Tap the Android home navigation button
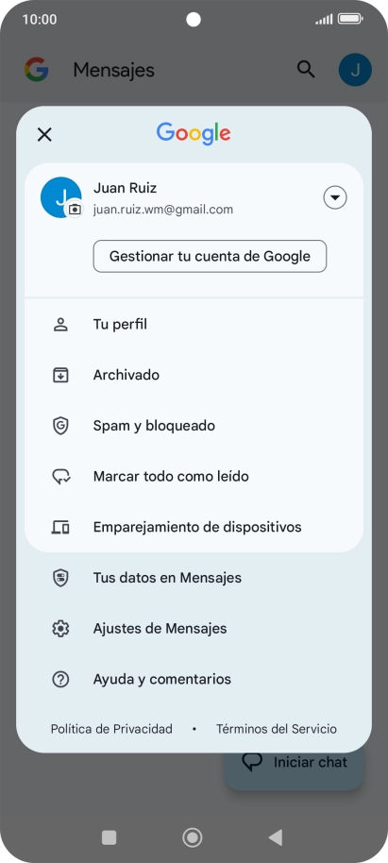388x863 pixels. coord(193,838)
